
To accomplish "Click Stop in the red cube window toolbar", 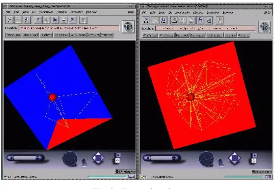I will [219, 20].
